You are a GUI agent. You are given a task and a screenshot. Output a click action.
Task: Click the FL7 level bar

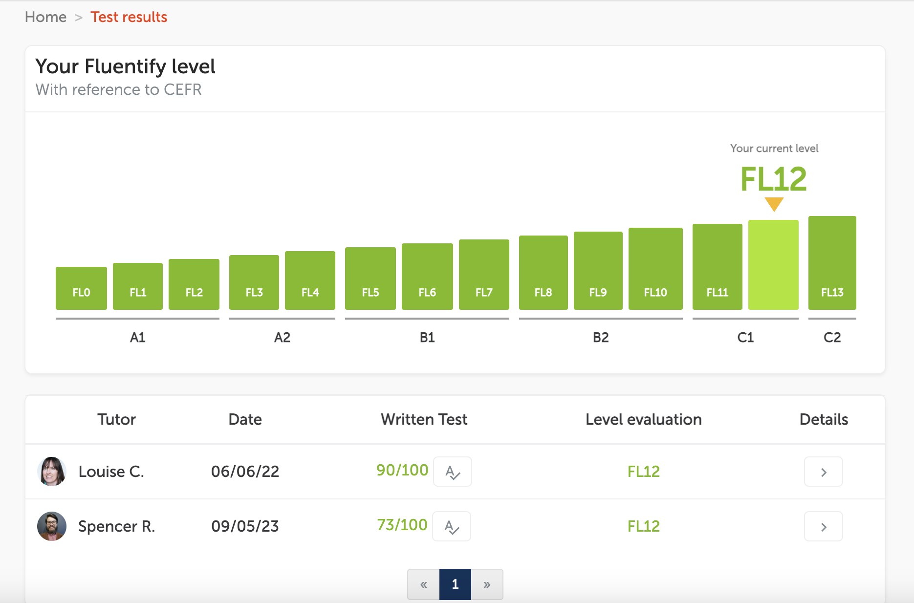(x=484, y=275)
